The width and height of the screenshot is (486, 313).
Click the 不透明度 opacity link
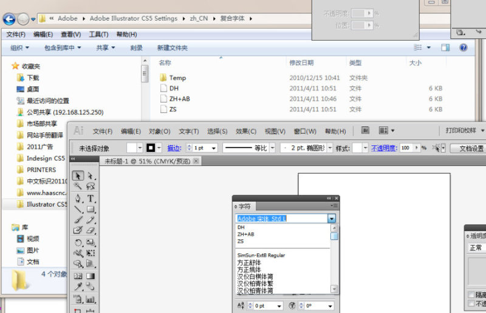(385, 148)
